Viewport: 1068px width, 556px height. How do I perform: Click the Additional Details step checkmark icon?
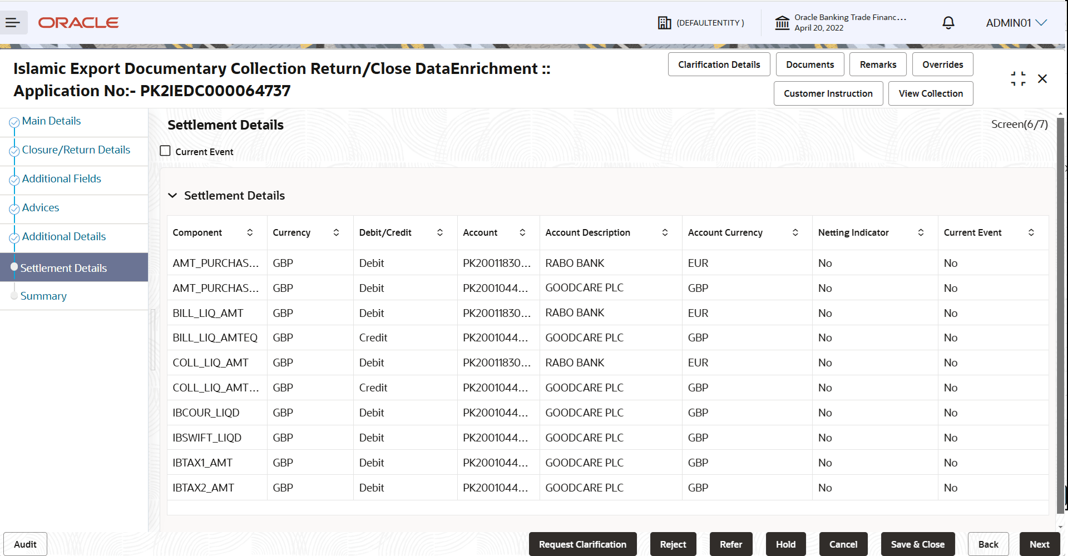coord(14,238)
